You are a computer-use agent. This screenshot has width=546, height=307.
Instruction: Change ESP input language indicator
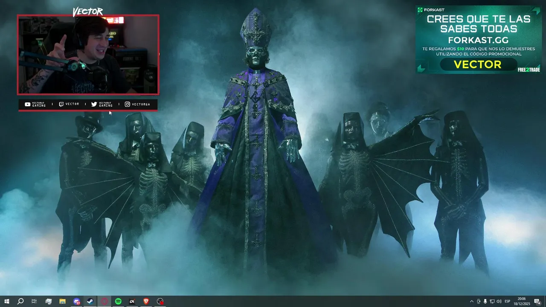tap(508, 301)
